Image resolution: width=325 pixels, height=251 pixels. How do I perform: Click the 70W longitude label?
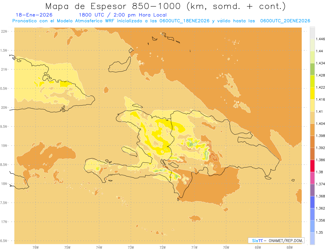(x=226, y=247)
